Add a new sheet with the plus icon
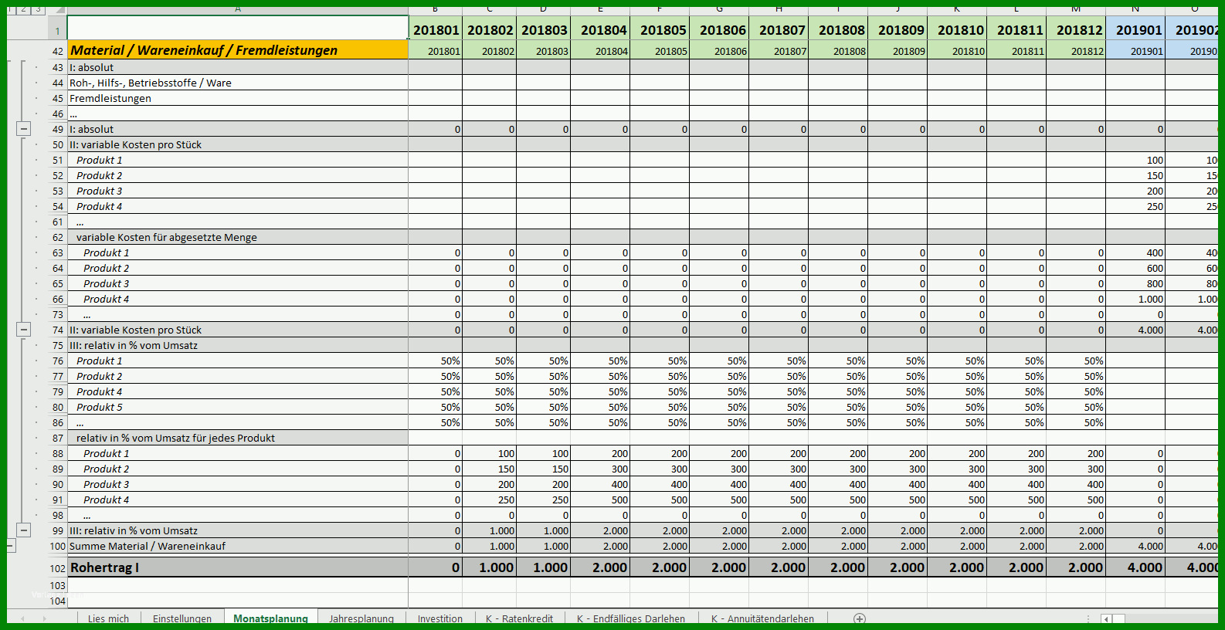 pos(860,618)
